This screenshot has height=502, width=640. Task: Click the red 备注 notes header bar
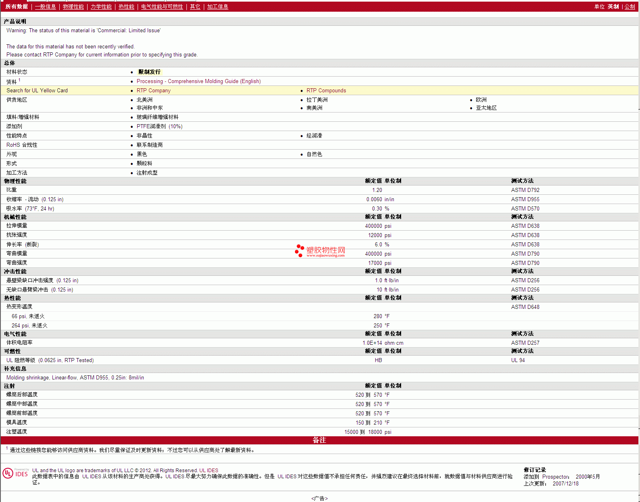click(x=319, y=440)
